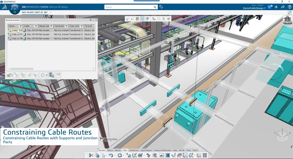Click the Routing Assistant horizontal scrollbar
The width and height of the screenshot is (293, 159).
[x=22, y=69]
